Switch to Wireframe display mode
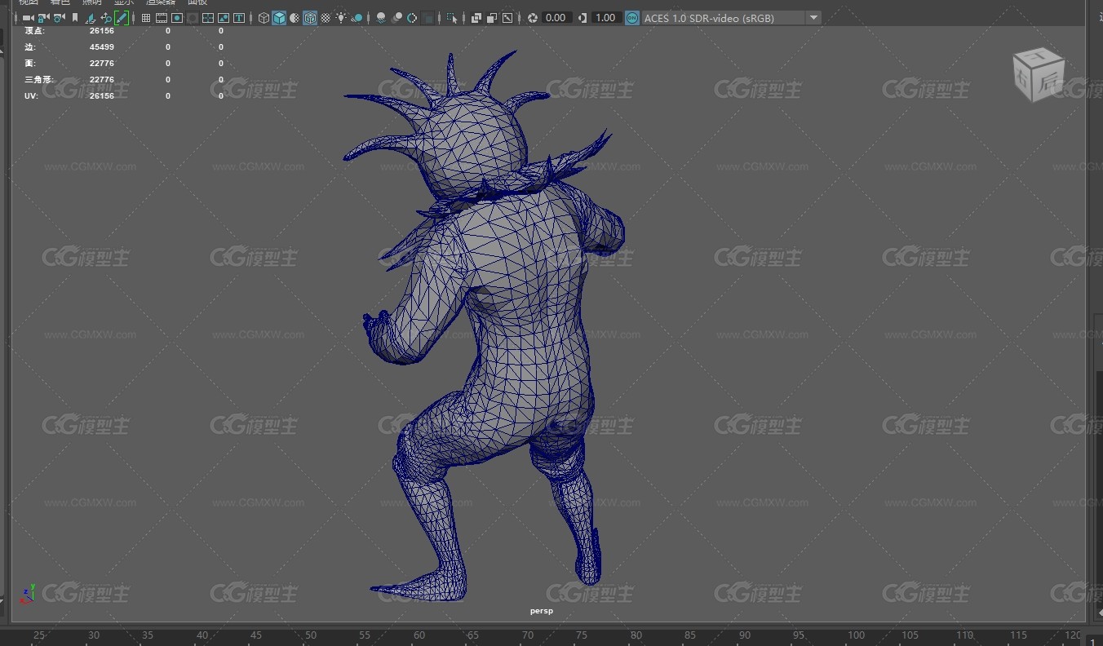This screenshot has width=1103, height=646. (x=264, y=18)
